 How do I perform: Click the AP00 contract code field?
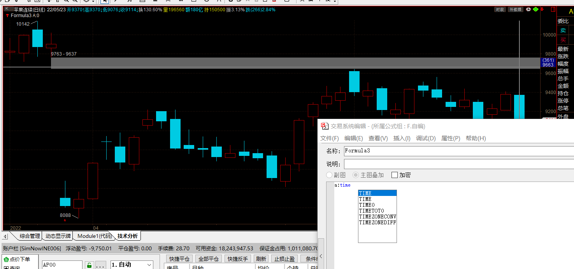coord(62,265)
